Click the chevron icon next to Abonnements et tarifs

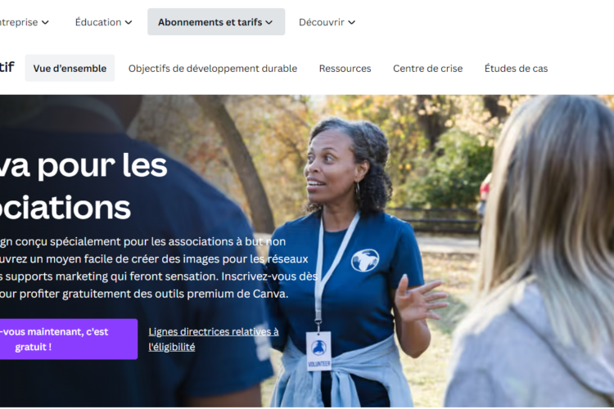coord(269,22)
